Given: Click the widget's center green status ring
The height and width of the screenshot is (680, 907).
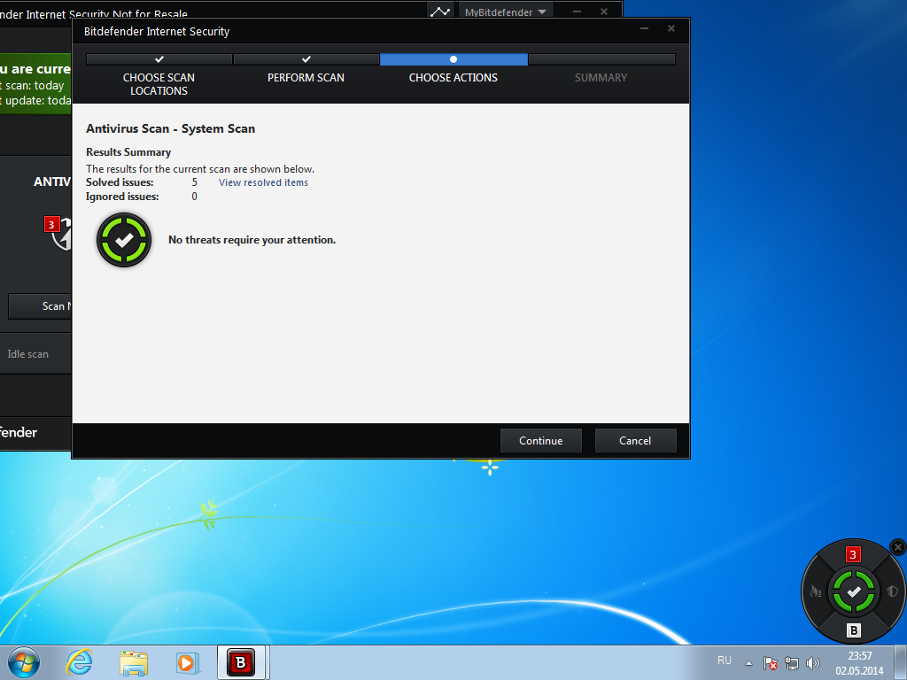Looking at the screenshot, I should pos(853,591).
